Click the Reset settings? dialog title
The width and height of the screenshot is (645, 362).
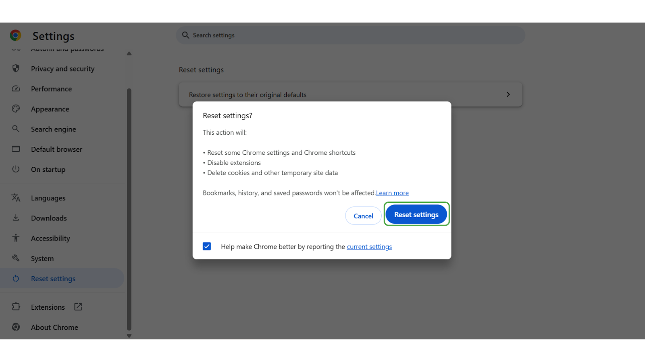[227, 116]
